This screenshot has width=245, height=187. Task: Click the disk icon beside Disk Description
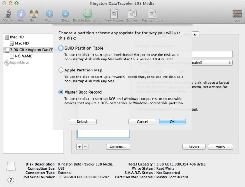click(11, 167)
